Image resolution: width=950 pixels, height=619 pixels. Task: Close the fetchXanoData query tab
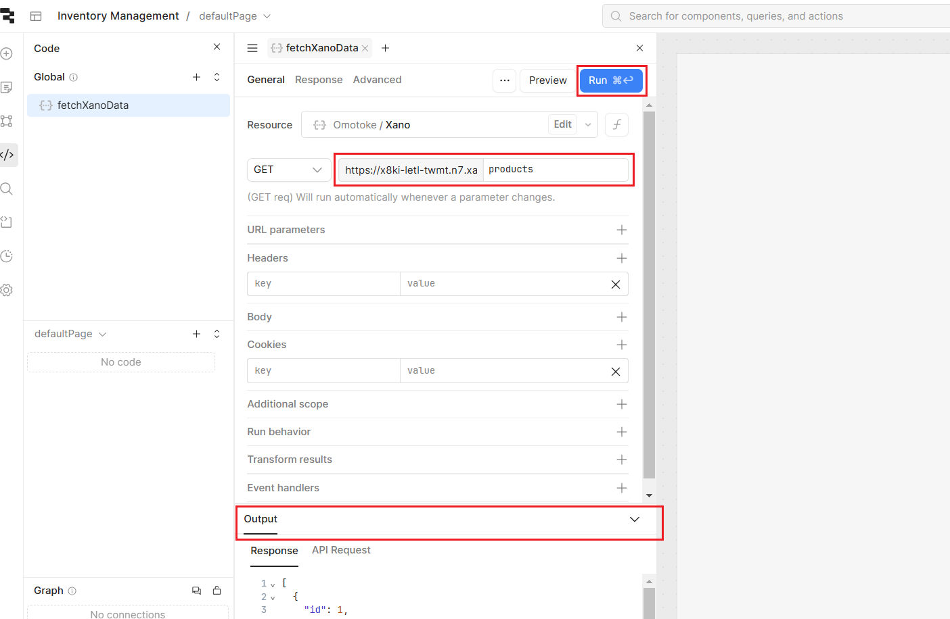[x=365, y=49]
